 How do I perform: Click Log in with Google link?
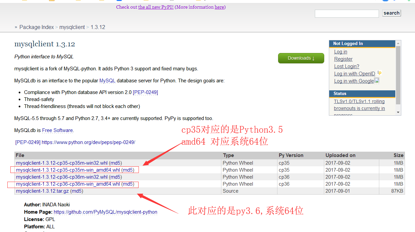click(354, 81)
